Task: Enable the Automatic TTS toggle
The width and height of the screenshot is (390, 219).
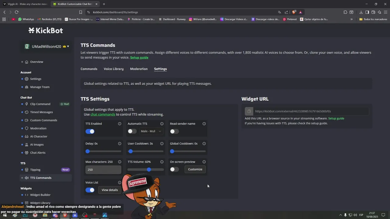Action: click(x=132, y=131)
